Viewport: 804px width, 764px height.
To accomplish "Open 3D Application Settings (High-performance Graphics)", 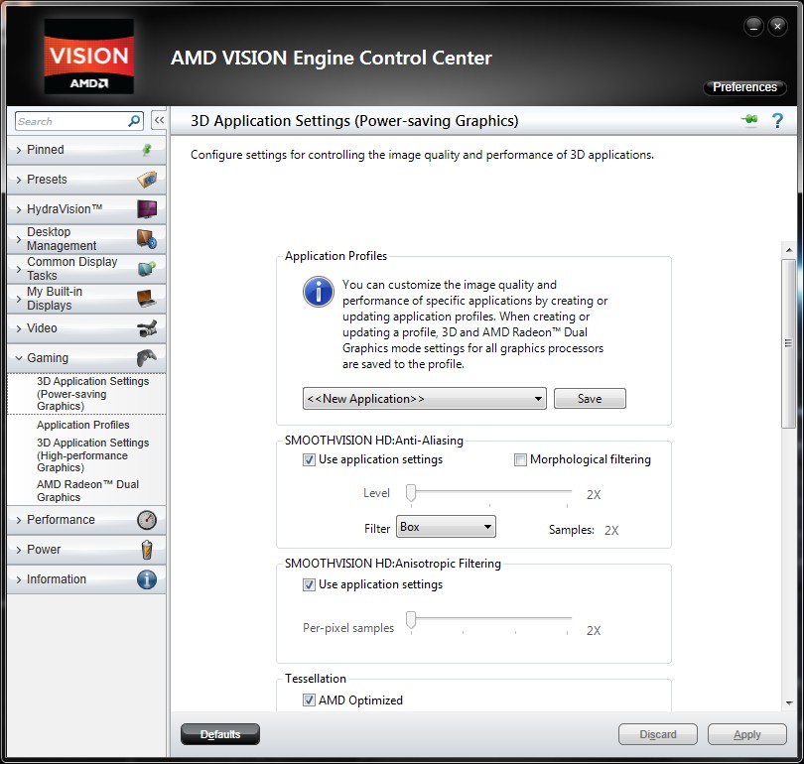I will coord(93,455).
